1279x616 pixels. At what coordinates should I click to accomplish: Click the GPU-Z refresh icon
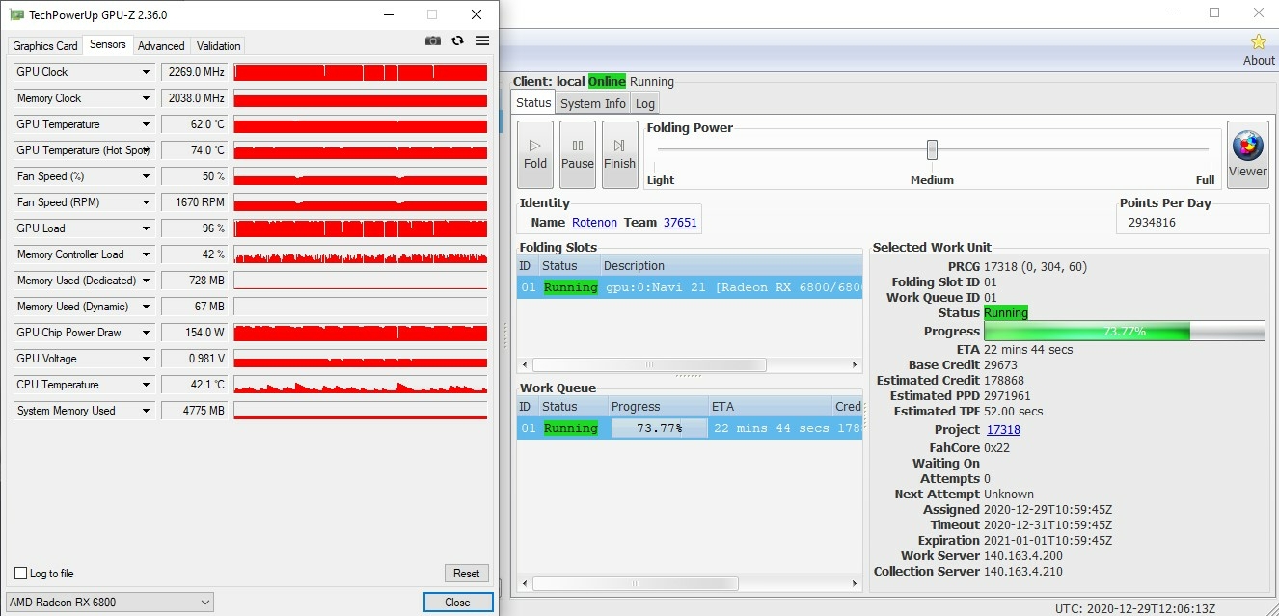tap(457, 40)
